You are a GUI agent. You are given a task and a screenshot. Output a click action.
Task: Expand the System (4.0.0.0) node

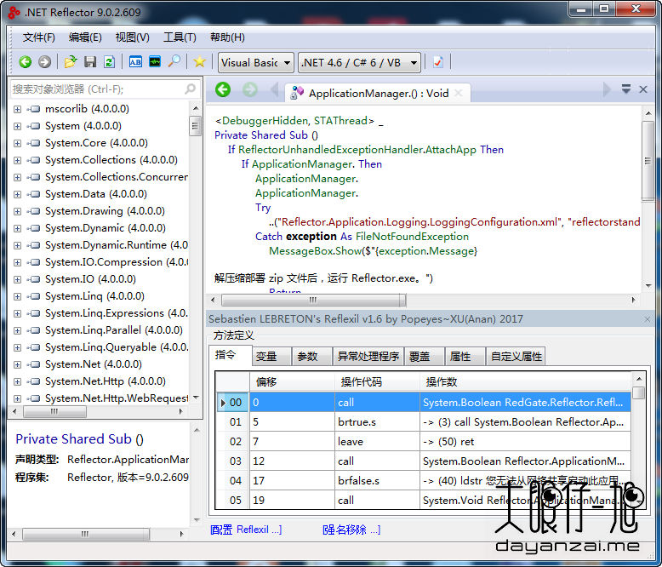[17, 126]
